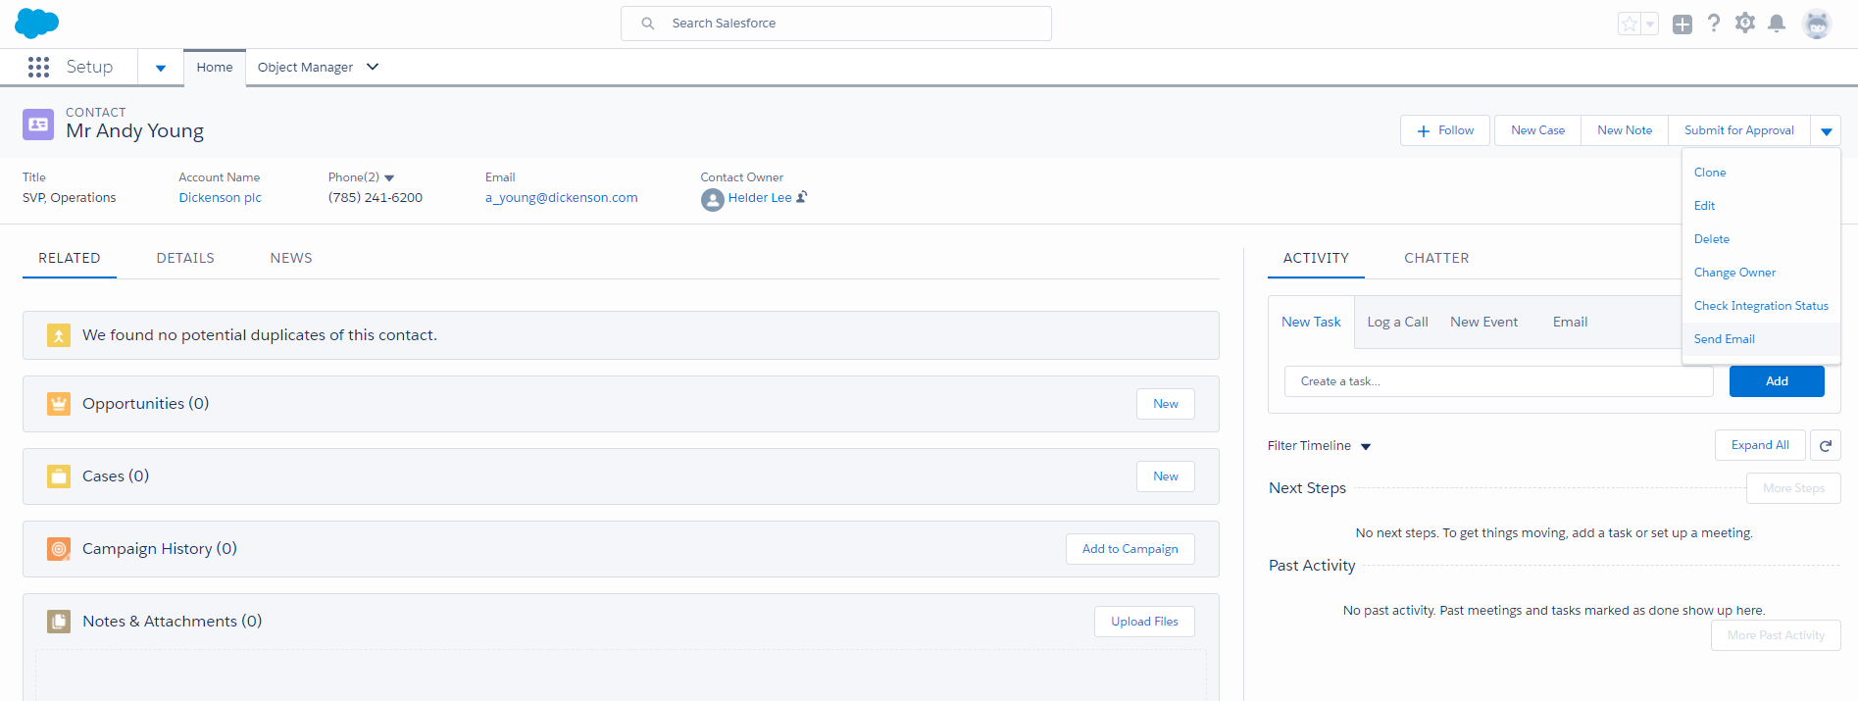Click change owner icon beside Helder Lee
The width and height of the screenshot is (1858, 701).
(802, 197)
